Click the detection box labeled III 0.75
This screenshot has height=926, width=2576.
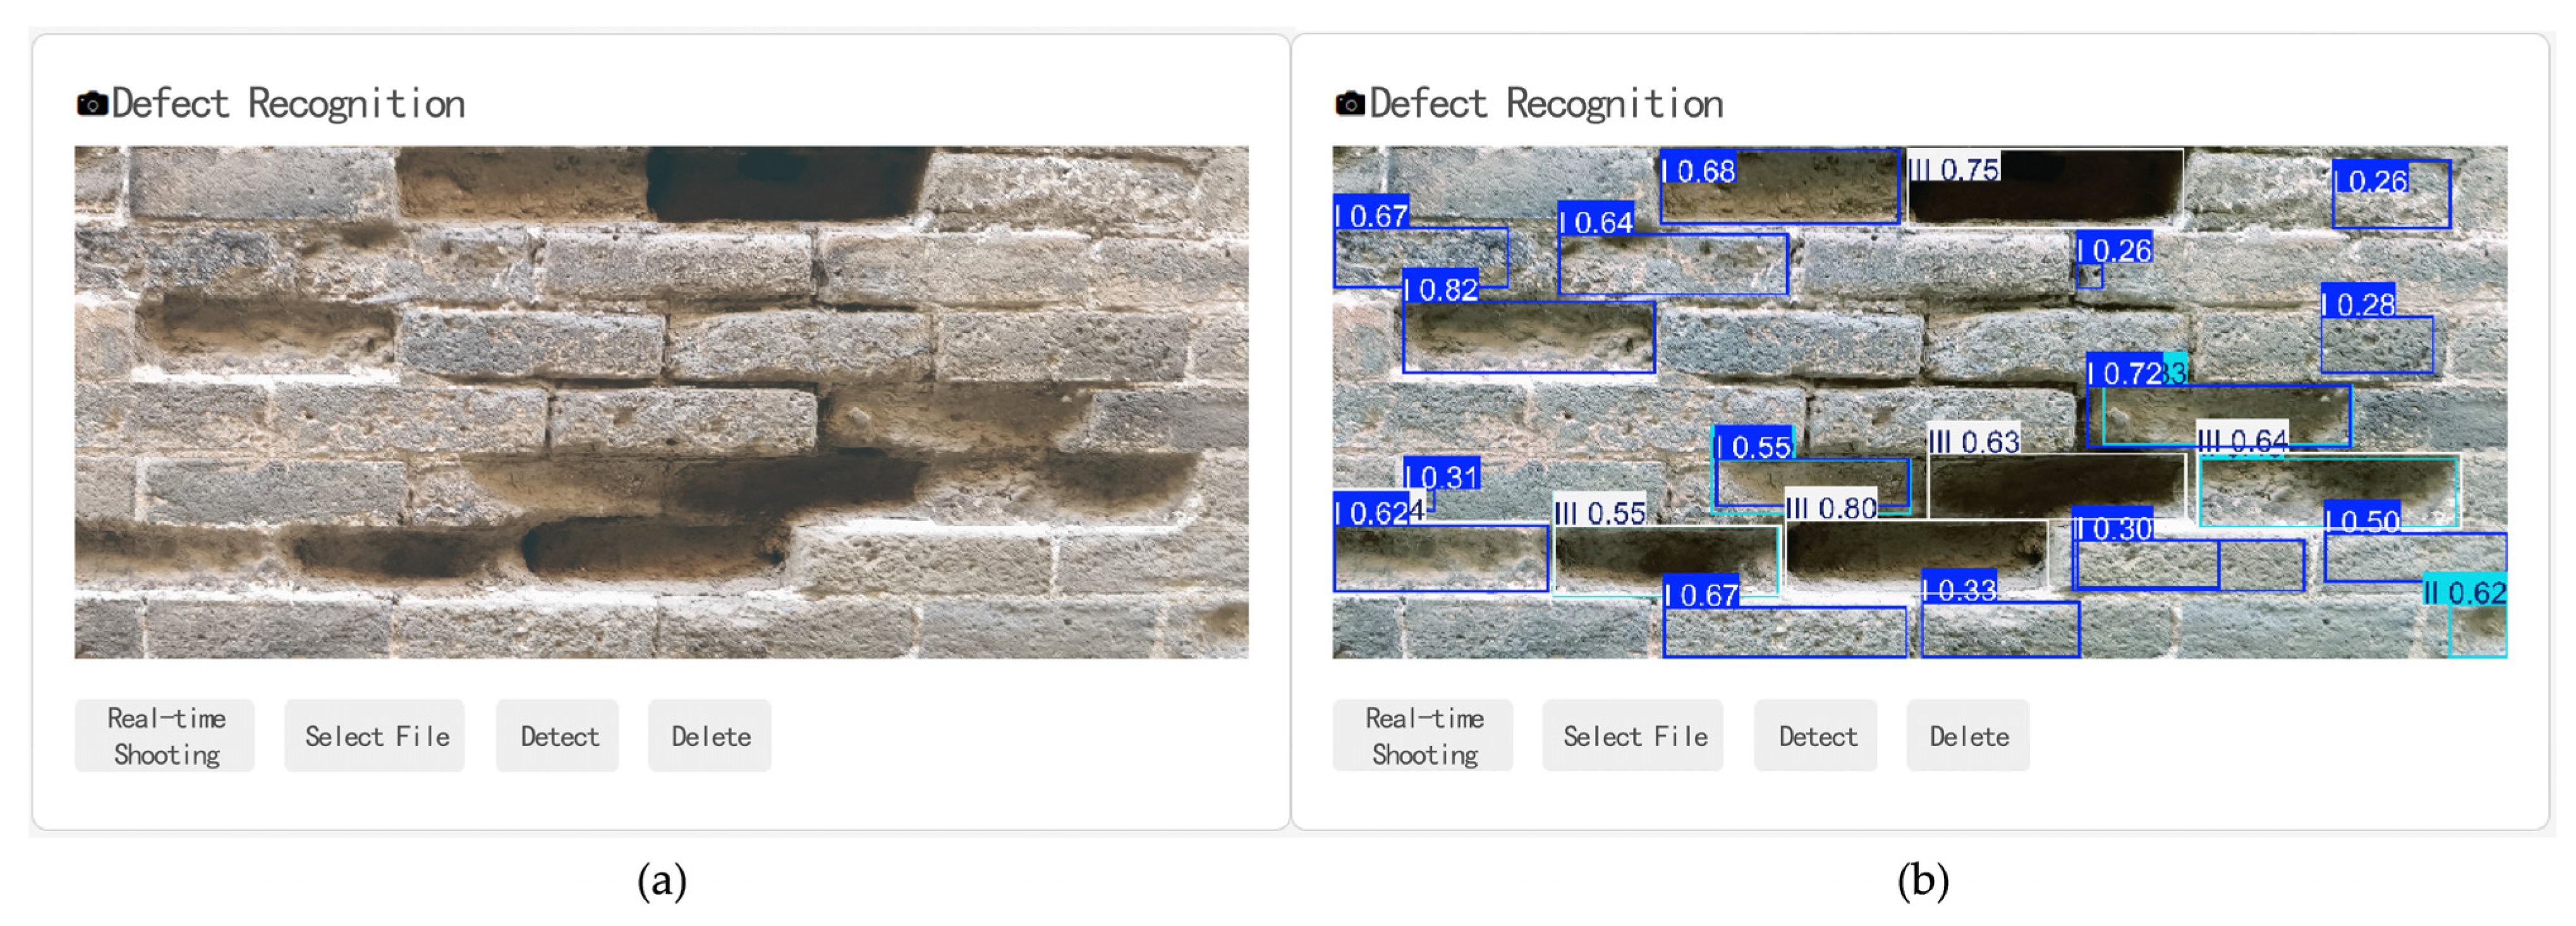click(x=2045, y=187)
